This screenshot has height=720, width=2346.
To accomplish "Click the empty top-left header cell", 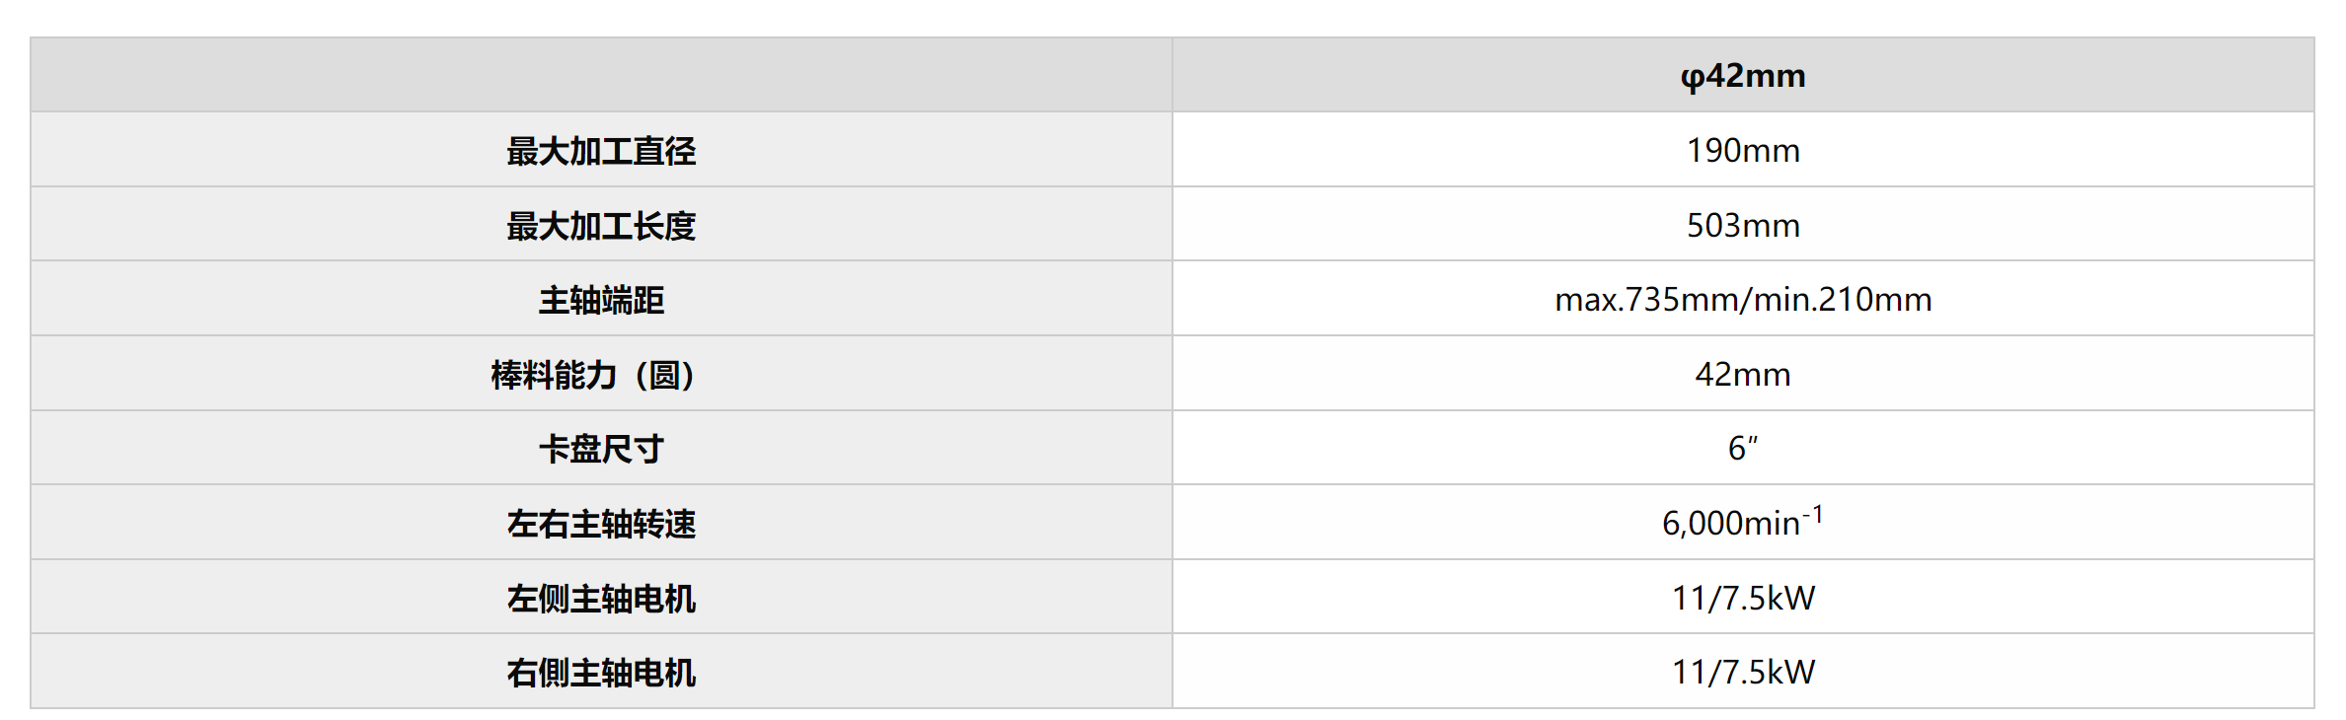I will [x=601, y=76].
